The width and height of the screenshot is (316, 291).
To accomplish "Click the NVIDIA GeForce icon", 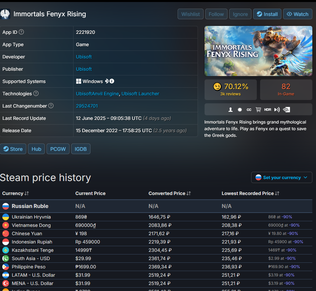I will [286, 110].
